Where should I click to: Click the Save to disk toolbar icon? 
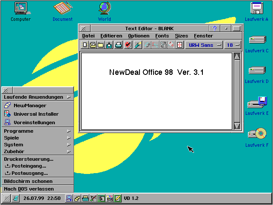pos(109,45)
